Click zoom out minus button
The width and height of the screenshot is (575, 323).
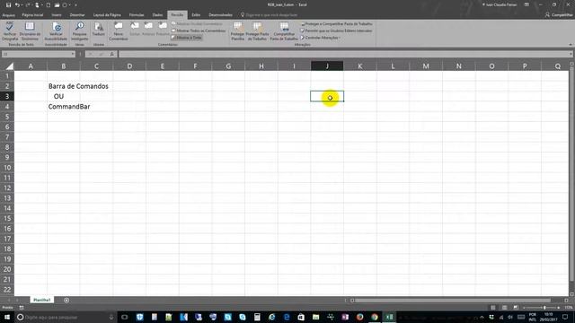pos(524,308)
